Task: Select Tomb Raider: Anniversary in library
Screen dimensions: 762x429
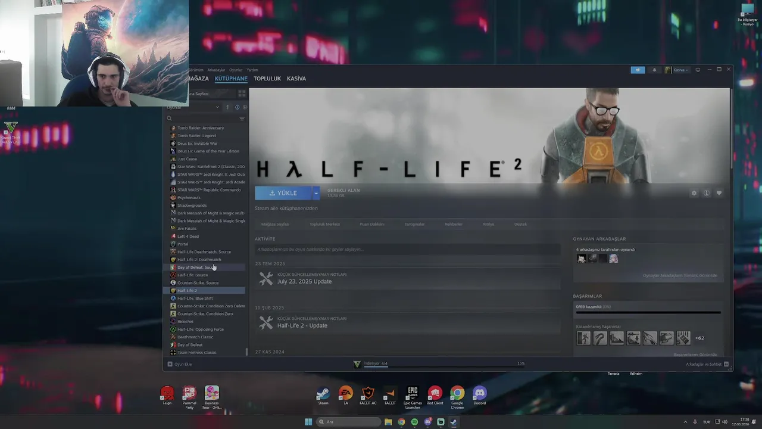Action: [x=201, y=128]
